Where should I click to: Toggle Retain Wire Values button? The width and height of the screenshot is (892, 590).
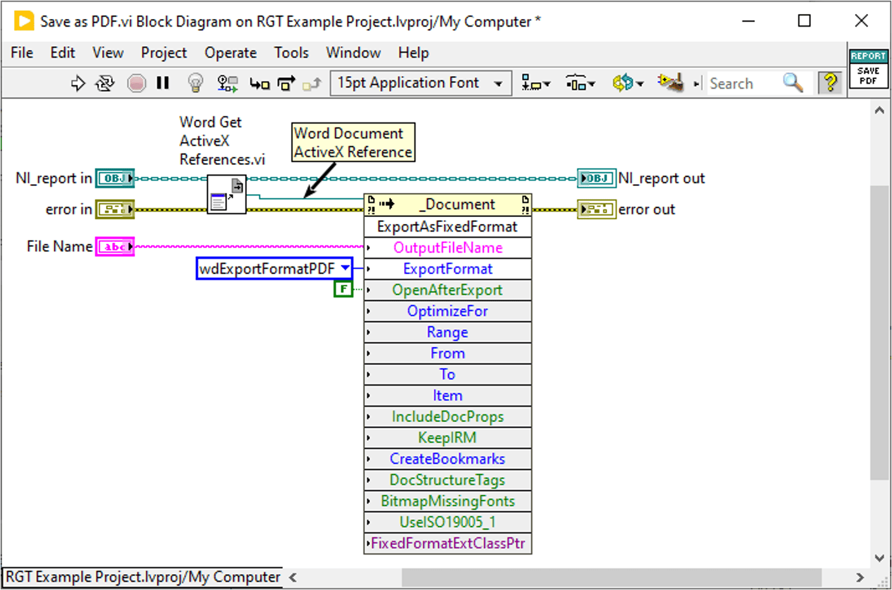point(227,83)
